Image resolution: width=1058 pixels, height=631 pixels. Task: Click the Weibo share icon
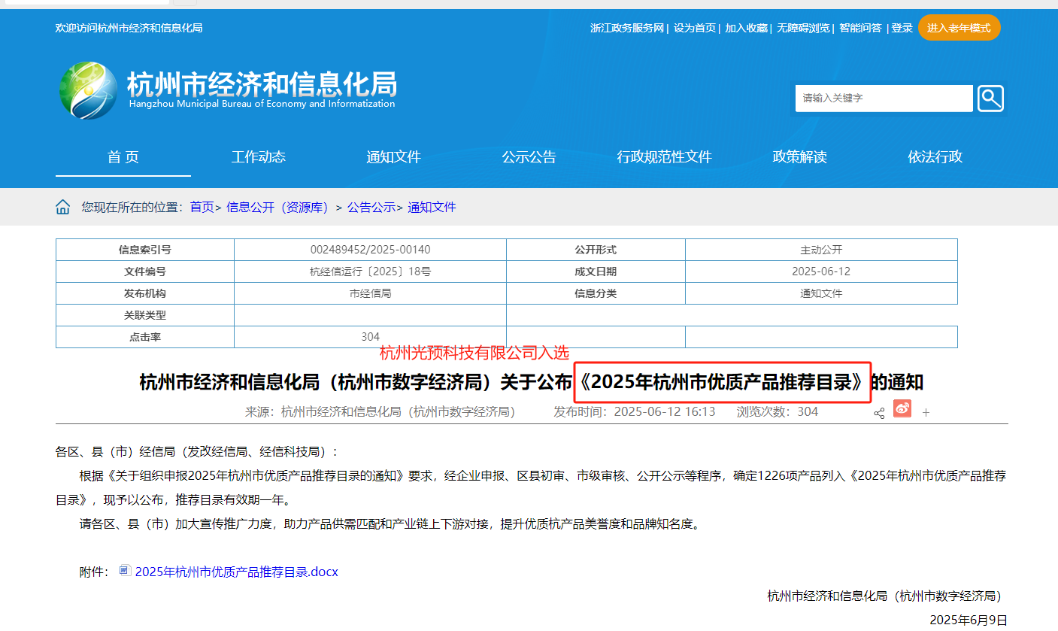[902, 408]
